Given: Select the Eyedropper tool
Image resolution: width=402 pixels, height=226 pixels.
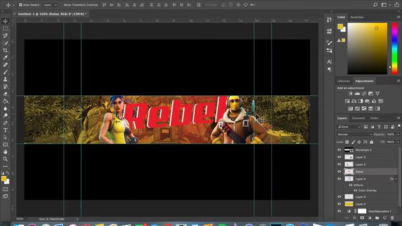Looking at the screenshot, I should (5, 58).
